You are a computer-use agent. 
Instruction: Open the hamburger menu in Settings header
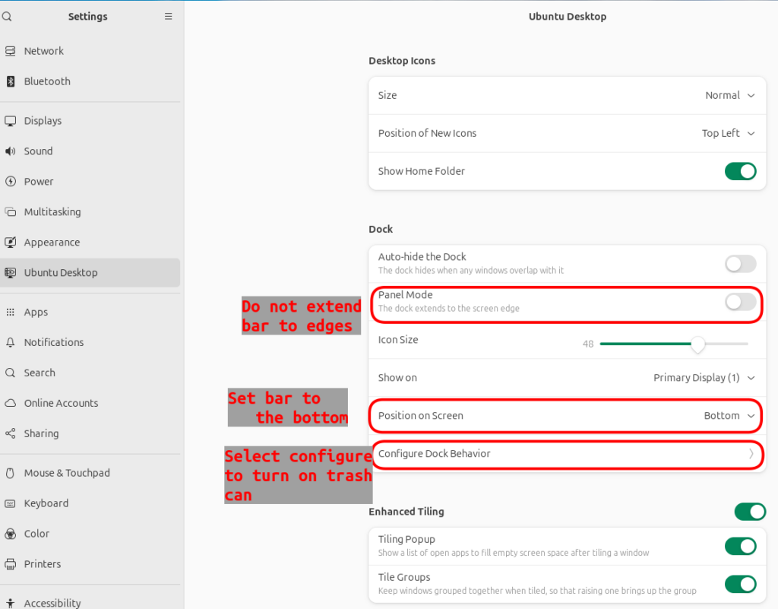coord(169,16)
